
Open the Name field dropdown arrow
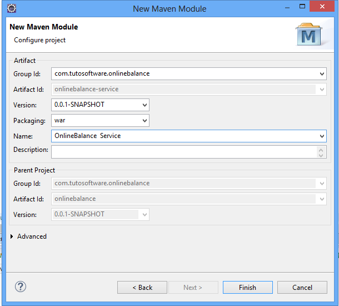pos(322,136)
